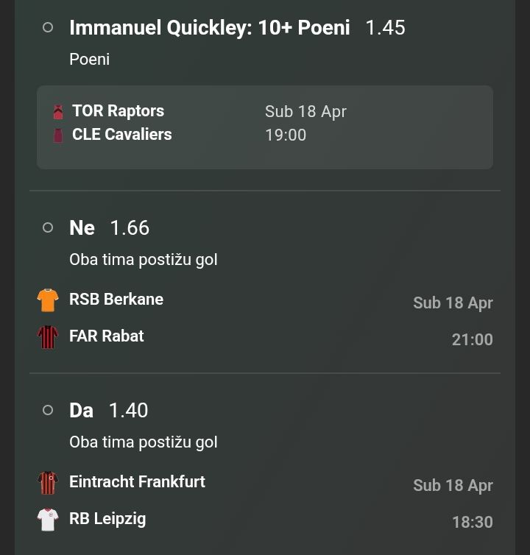Click the CLE Cavaliers jersey icon

[58, 135]
